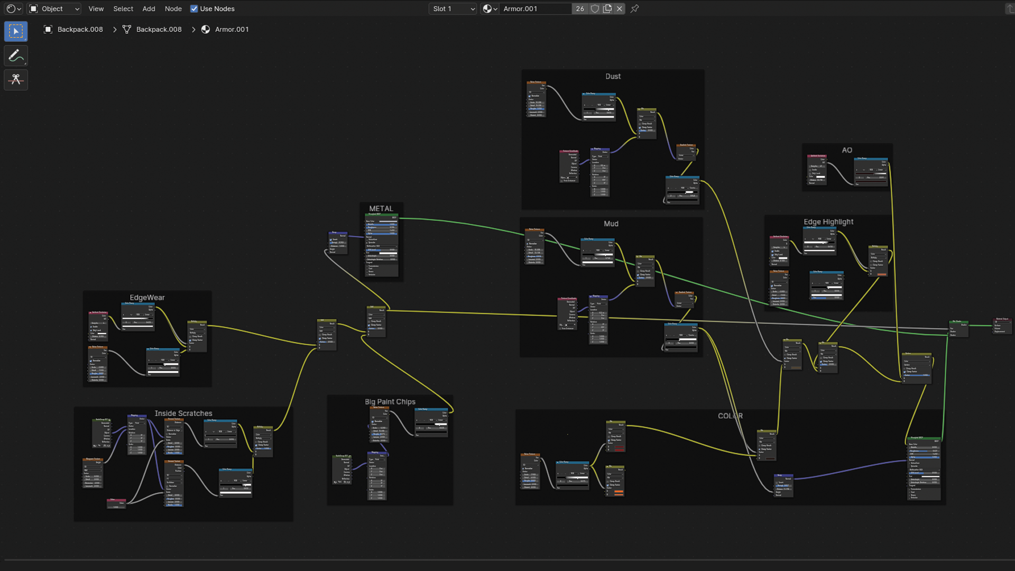Open the editor type selector

coord(14,8)
